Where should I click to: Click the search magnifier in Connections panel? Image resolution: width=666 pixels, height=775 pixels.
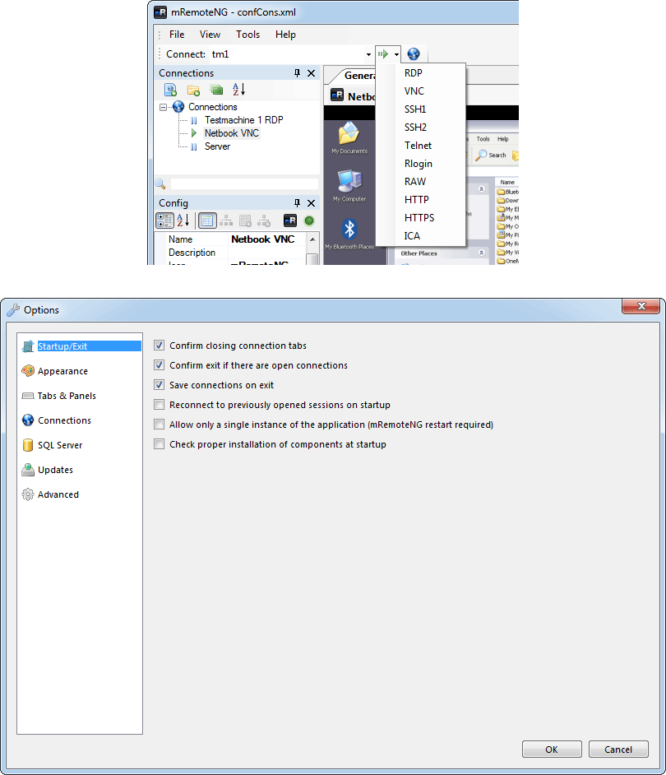tap(160, 183)
